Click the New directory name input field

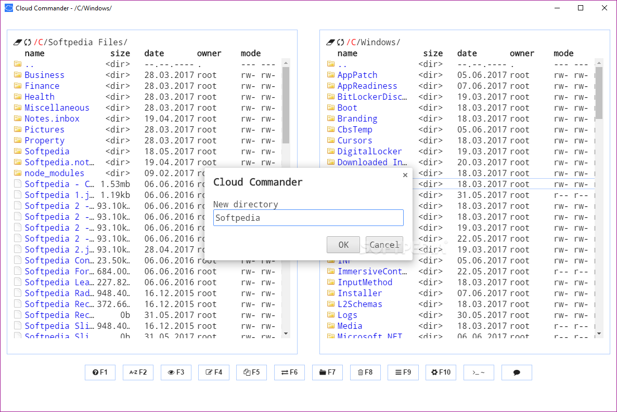click(x=308, y=218)
